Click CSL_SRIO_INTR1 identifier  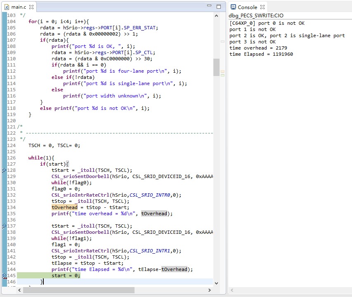point(150,251)
